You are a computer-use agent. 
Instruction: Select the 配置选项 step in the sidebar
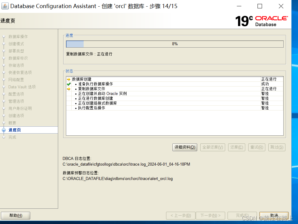pyautogui.click(x=16, y=94)
